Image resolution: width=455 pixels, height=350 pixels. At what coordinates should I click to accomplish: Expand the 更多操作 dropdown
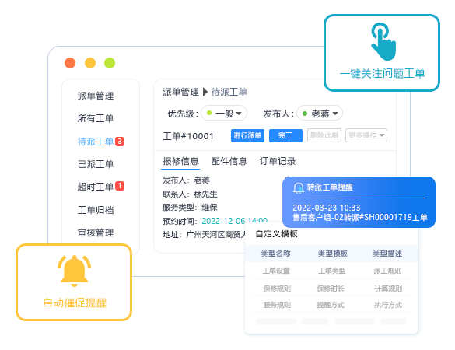[x=366, y=135]
